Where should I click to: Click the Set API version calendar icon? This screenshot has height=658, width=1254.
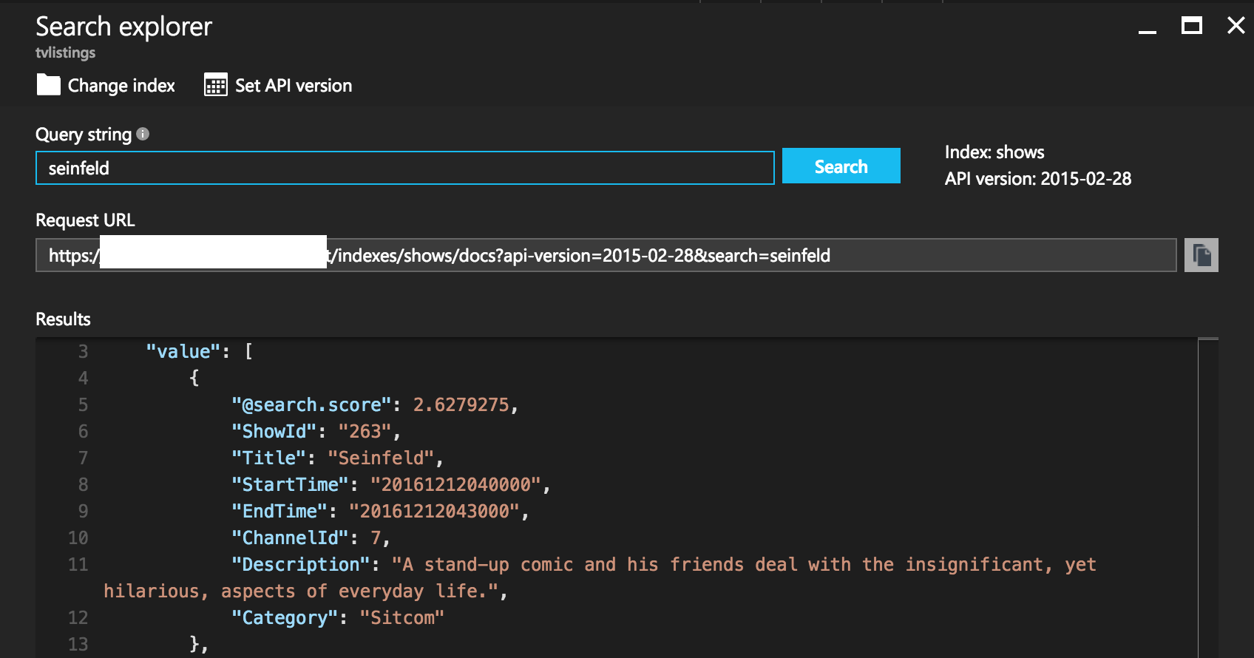pos(216,85)
